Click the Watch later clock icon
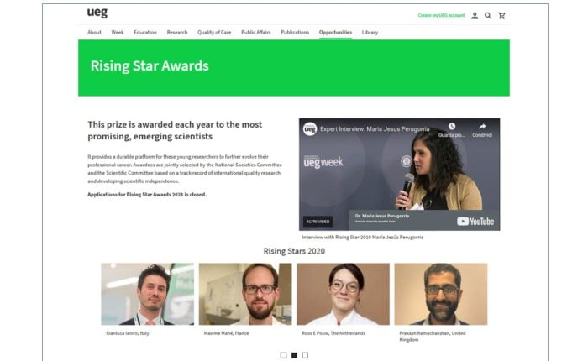The height and width of the screenshot is (361, 588). [452, 126]
